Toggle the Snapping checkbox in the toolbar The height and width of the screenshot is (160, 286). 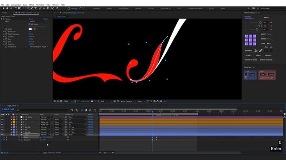[x=68, y=8]
